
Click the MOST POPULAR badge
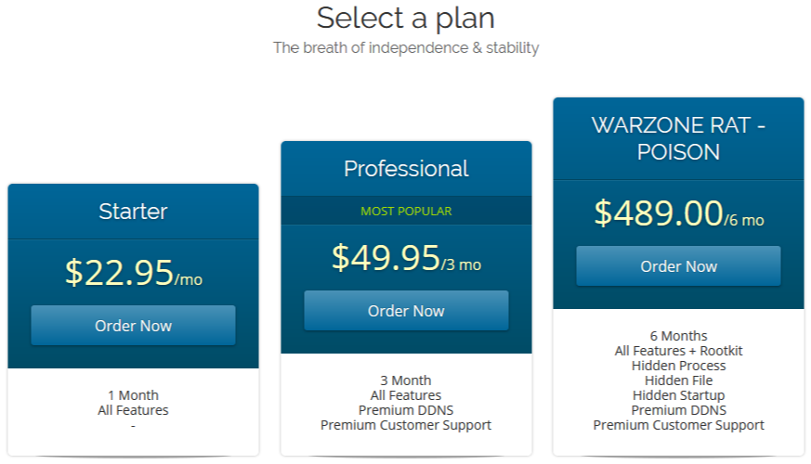tap(406, 211)
